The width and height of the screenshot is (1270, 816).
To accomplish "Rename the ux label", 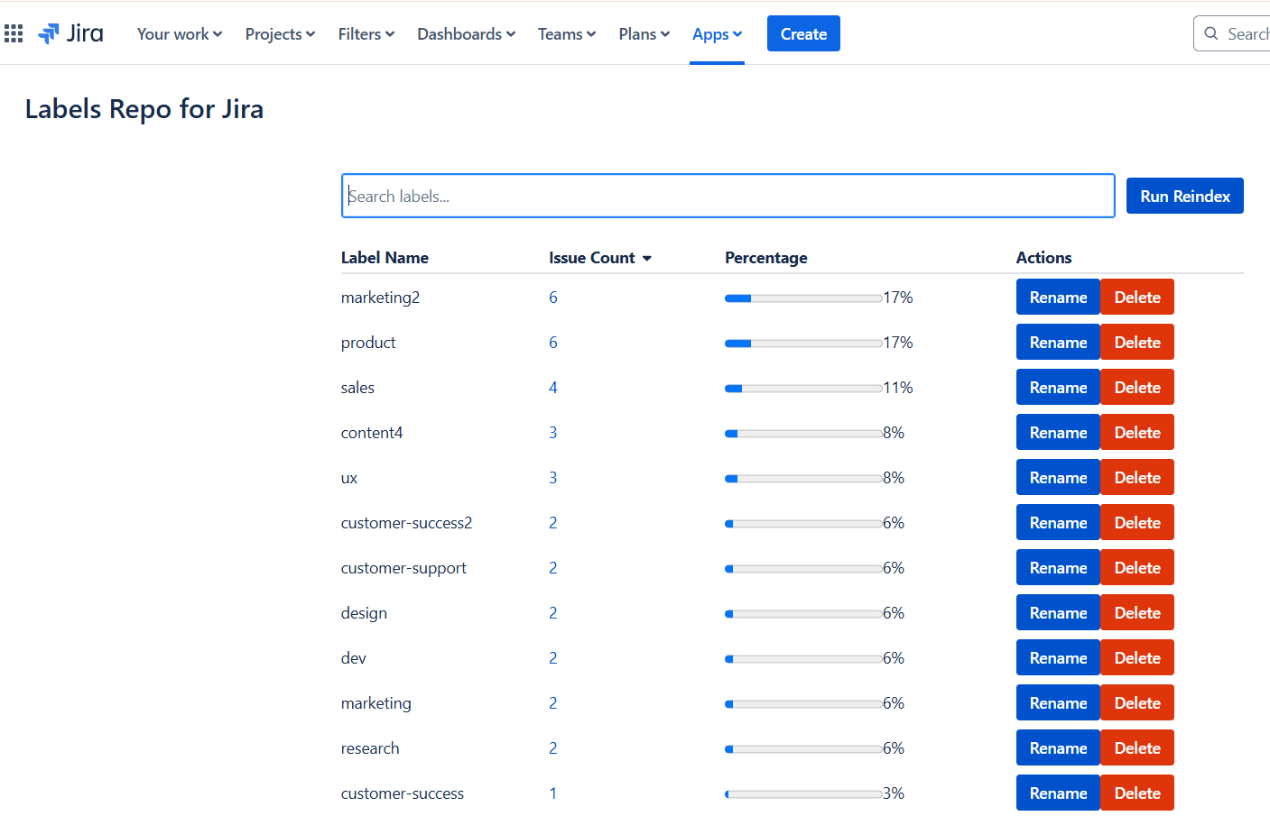I will tap(1058, 477).
